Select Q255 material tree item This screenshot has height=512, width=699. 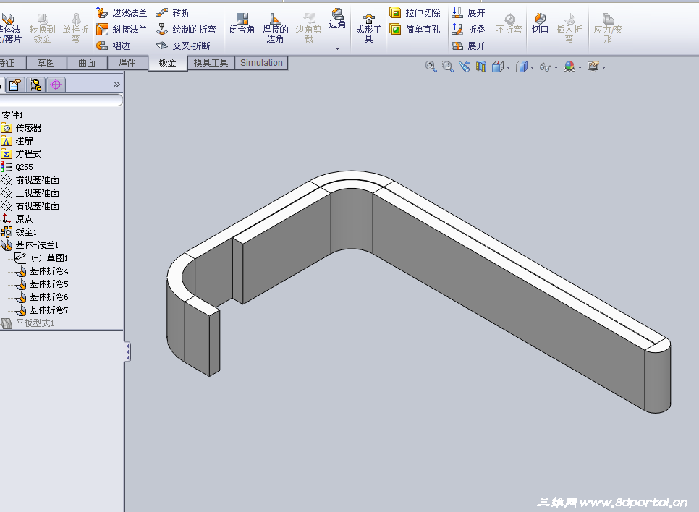click(17, 167)
